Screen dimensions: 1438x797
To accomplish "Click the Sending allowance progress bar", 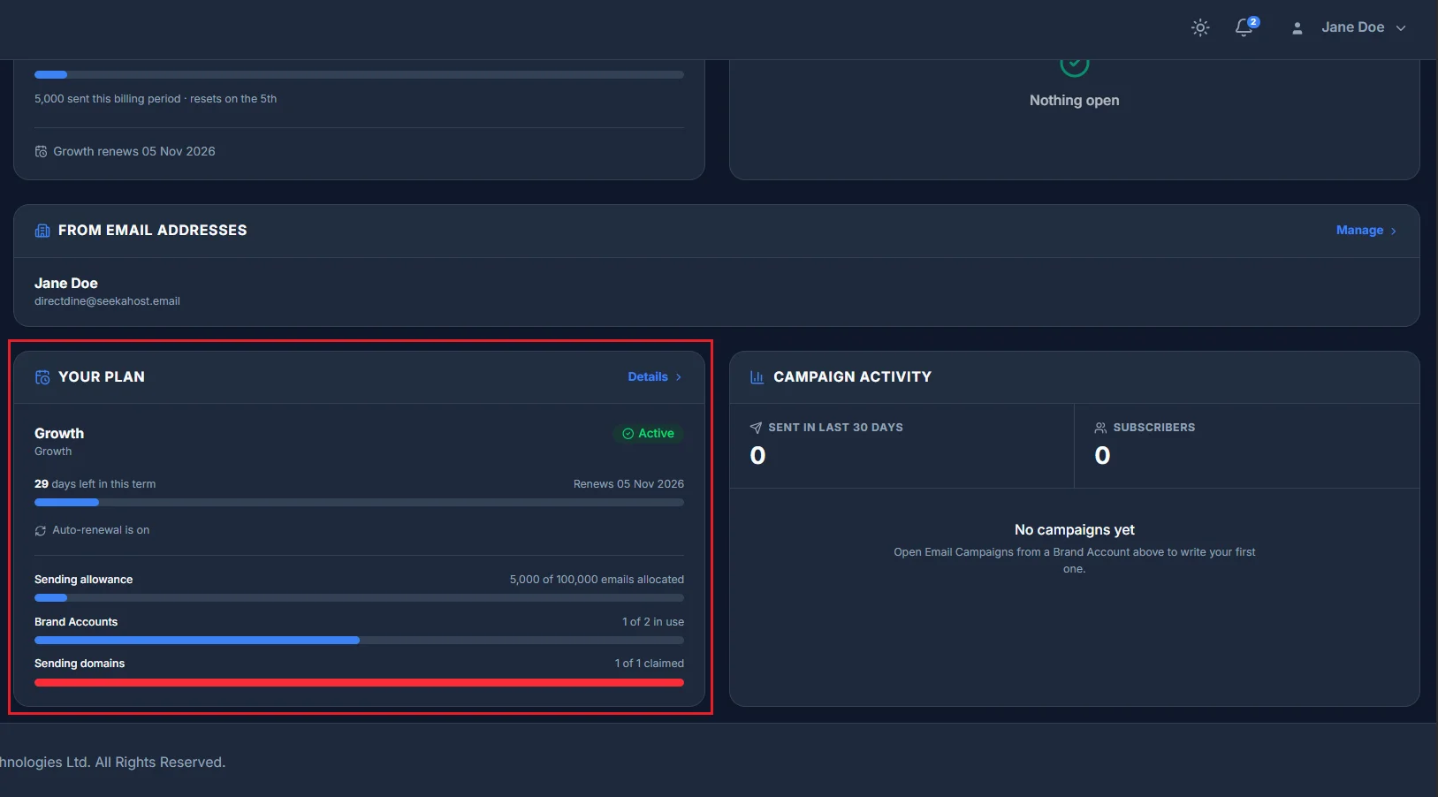I will tap(359, 598).
